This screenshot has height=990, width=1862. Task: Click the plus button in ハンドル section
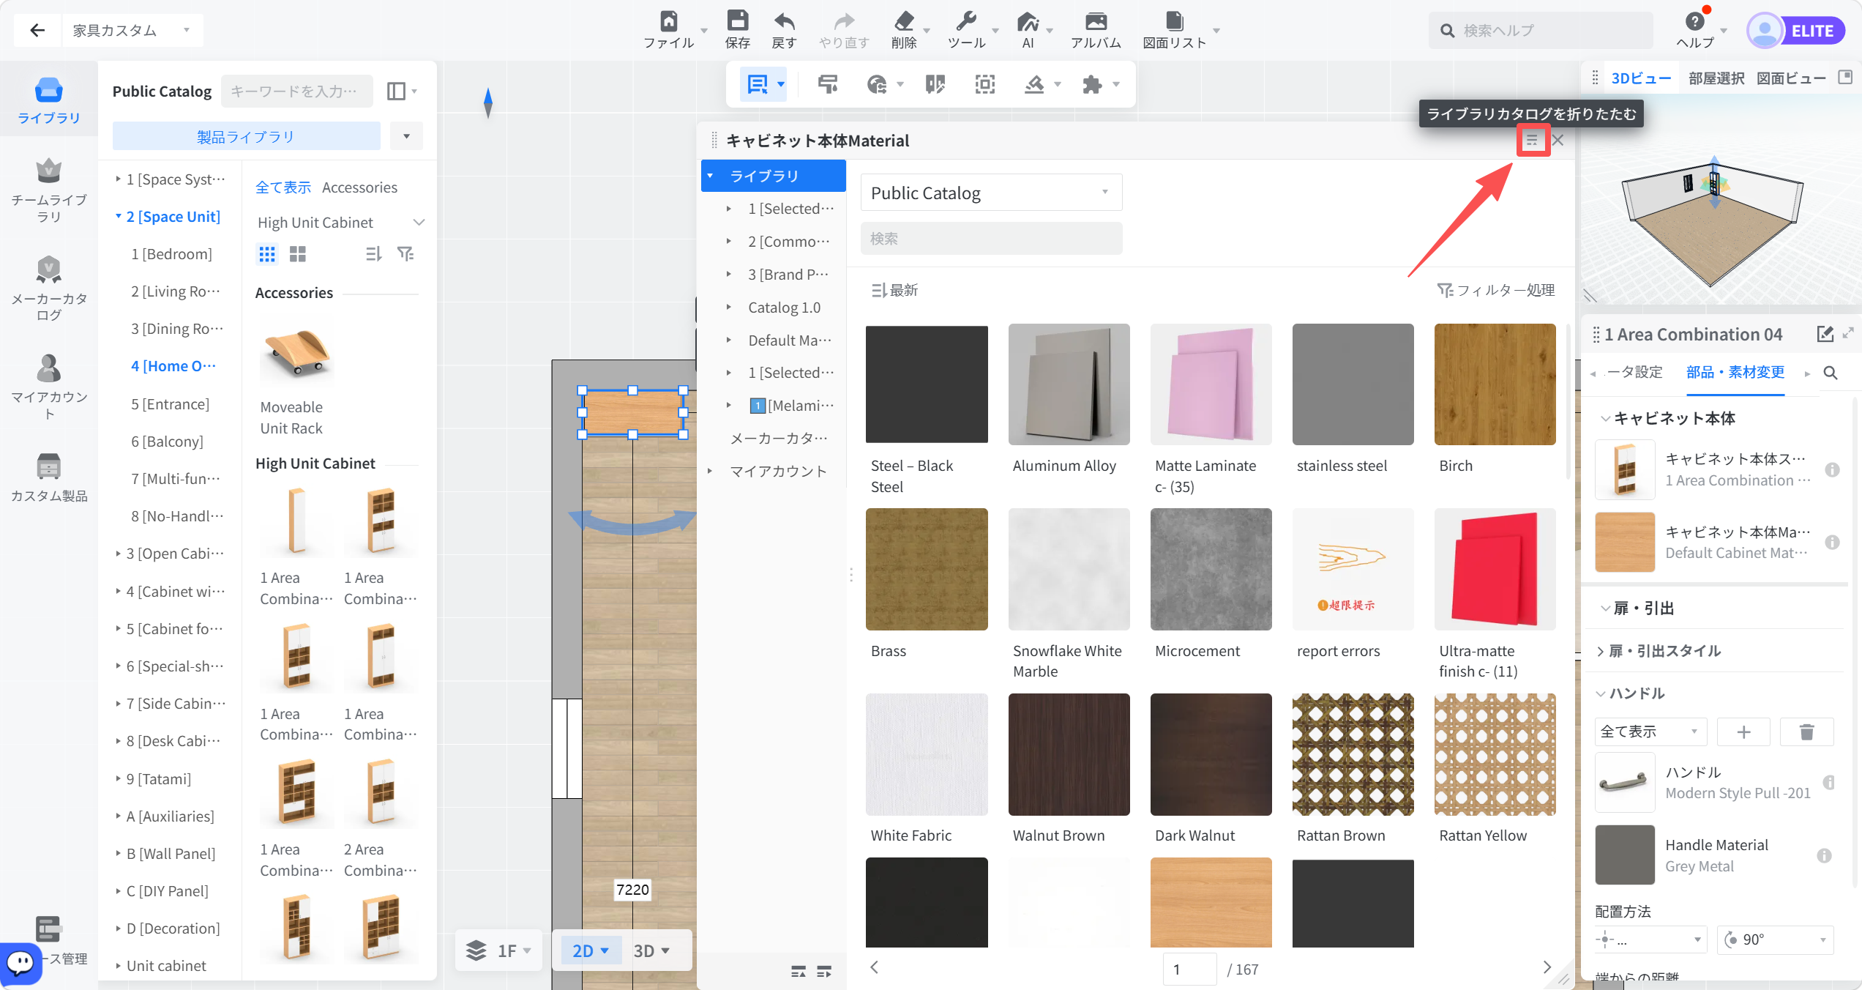pos(1743,732)
